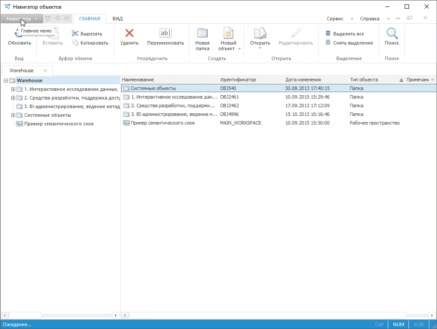Image resolution: width=437 pixels, height=329 pixels.
Task: Click the Open (Открыть) book icon
Action: [x=260, y=33]
